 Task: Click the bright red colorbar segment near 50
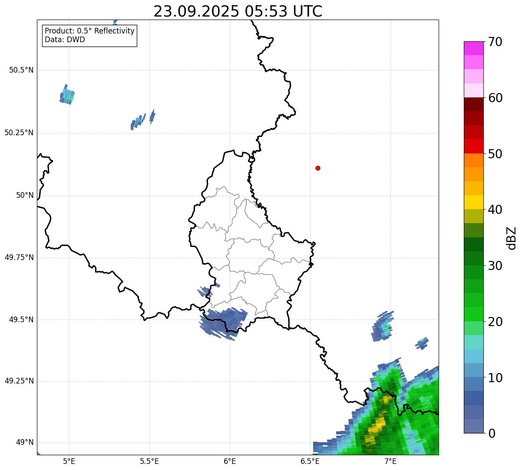click(x=473, y=146)
